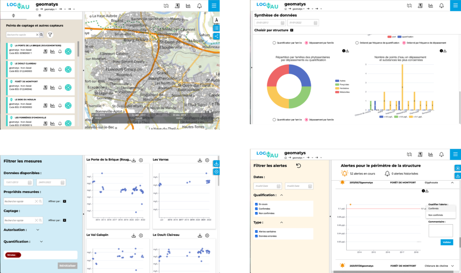
Task: Select 'Ordonné par fréquence de quantification' radio
Action: click(357, 43)
